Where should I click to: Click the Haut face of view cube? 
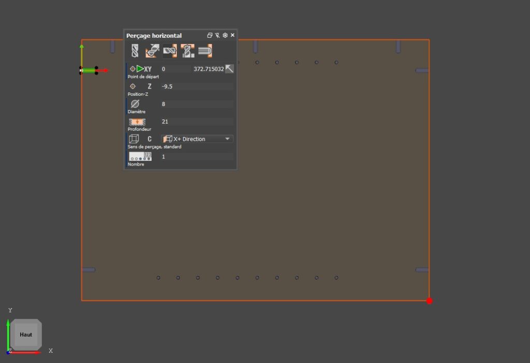[x=26, y=335]
